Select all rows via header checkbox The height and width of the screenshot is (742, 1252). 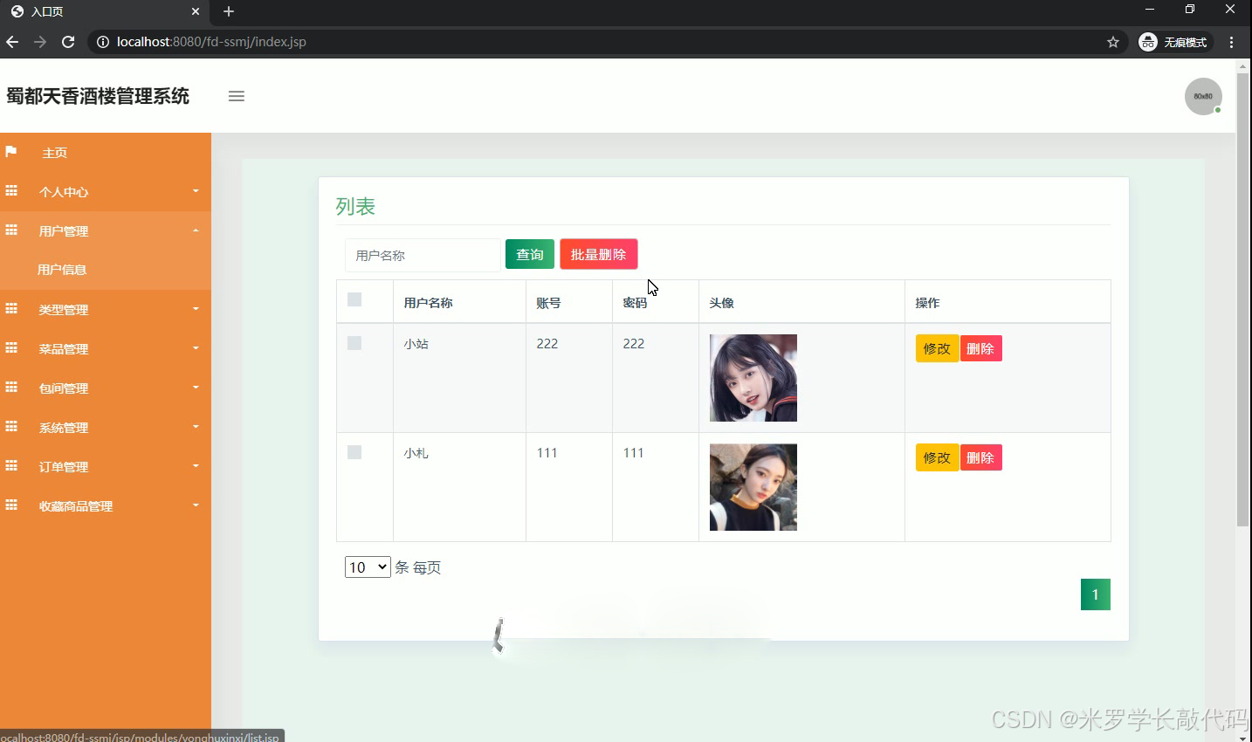coord(354,299)
